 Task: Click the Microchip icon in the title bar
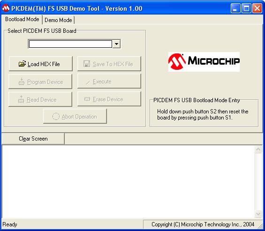click(6, 8)
